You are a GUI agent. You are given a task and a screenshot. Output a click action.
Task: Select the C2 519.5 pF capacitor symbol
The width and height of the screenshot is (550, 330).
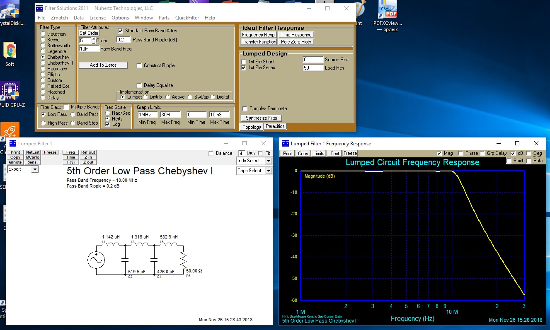point(125,260)
